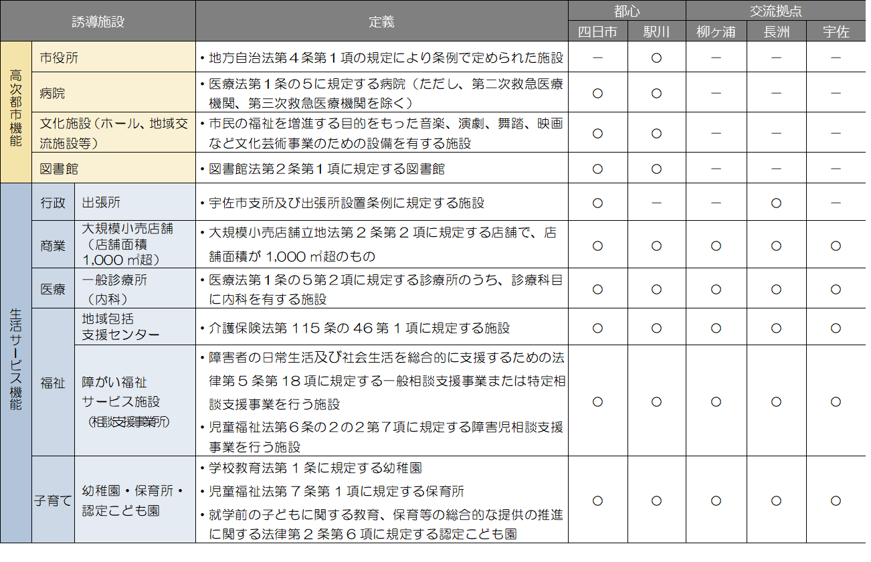Click the dash for 文化施設 under 宇佐

tap(836, 132)
